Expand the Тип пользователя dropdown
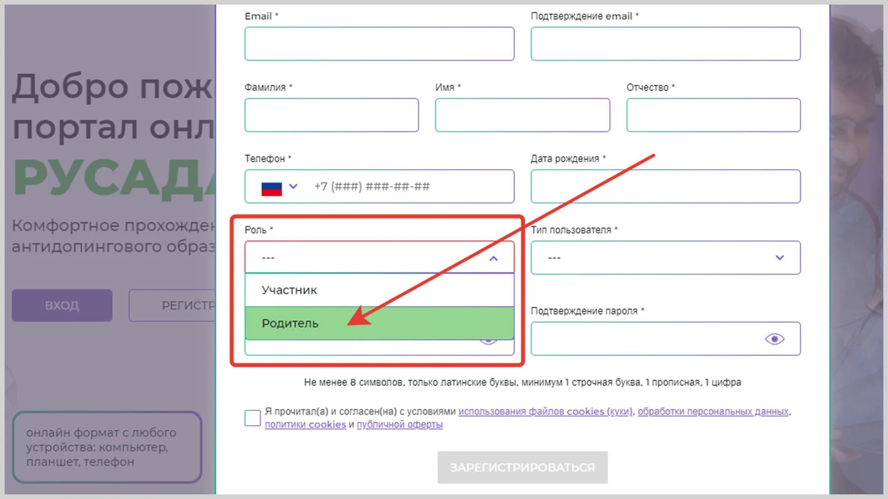This screenshot has width=888, height=499. (779, 258)
